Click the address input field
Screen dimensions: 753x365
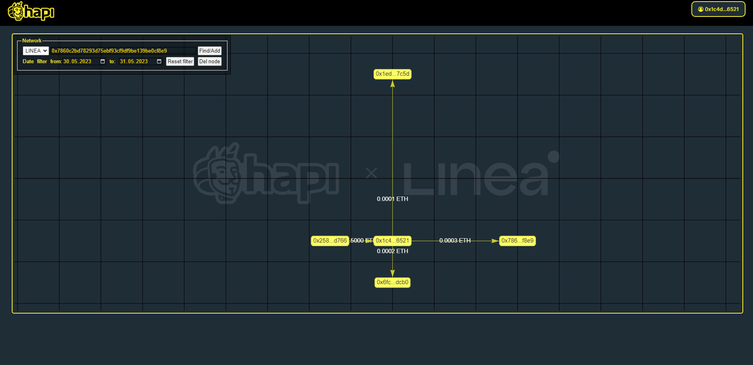(x=123, y=51)
